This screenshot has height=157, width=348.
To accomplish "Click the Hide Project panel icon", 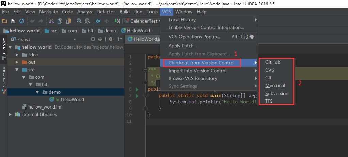I will coord(120,39).
